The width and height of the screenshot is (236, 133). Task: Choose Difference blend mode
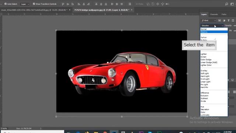coord(214,93)
